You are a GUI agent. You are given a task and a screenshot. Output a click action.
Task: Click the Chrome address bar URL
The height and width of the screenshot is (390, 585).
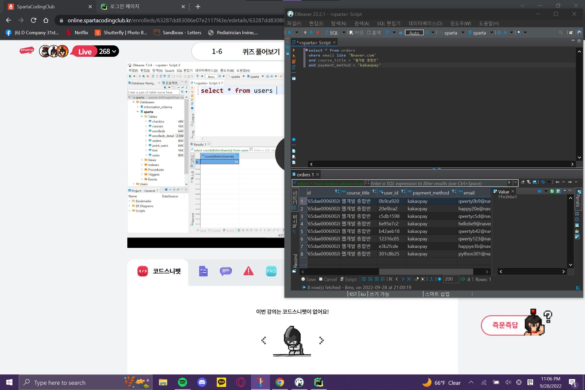pos(176,20)
